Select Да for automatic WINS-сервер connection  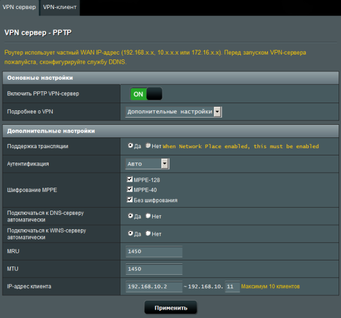click(x=130, y=233)
